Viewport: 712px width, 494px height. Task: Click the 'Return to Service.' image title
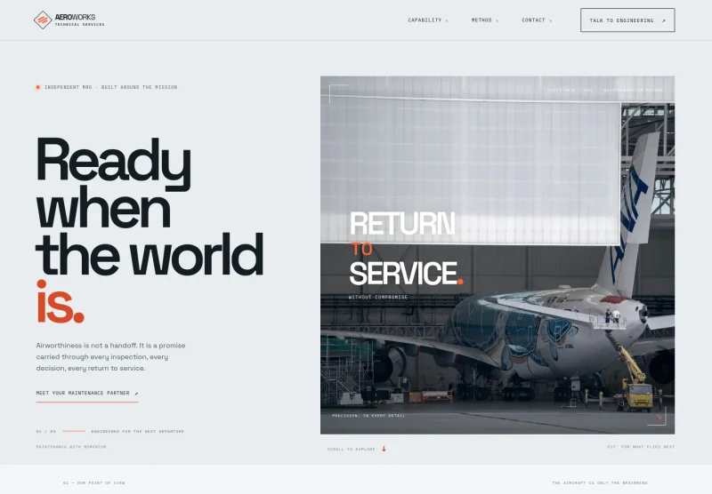tap(407, 249)
